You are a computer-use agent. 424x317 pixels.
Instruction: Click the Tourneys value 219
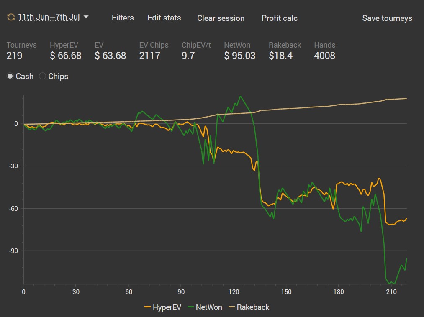point(14,56)
